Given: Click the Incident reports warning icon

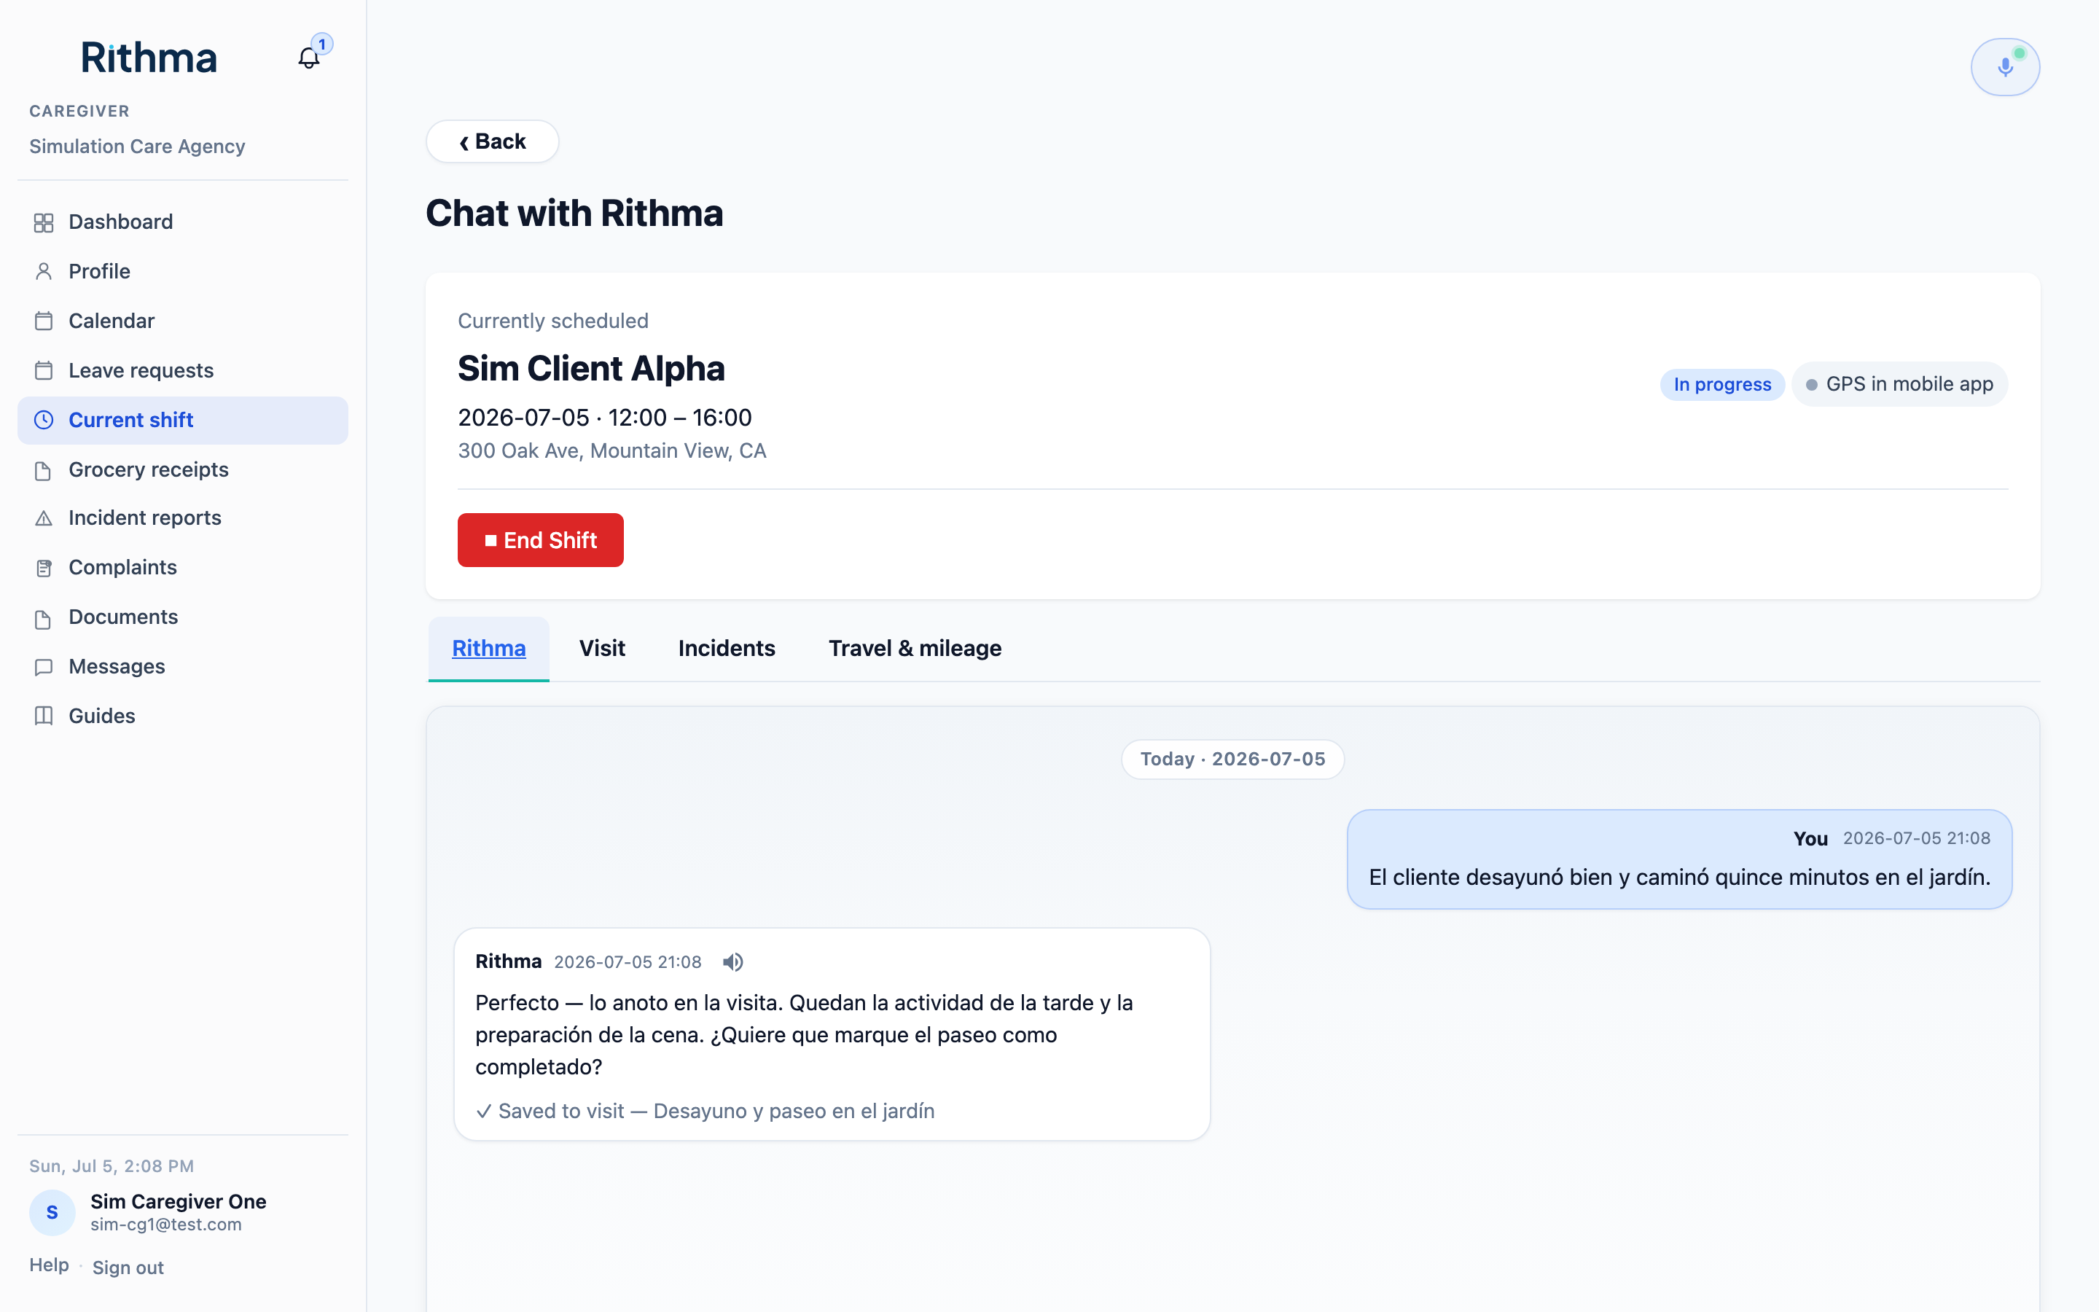Looking at the screenshot, I should point(44,518).
